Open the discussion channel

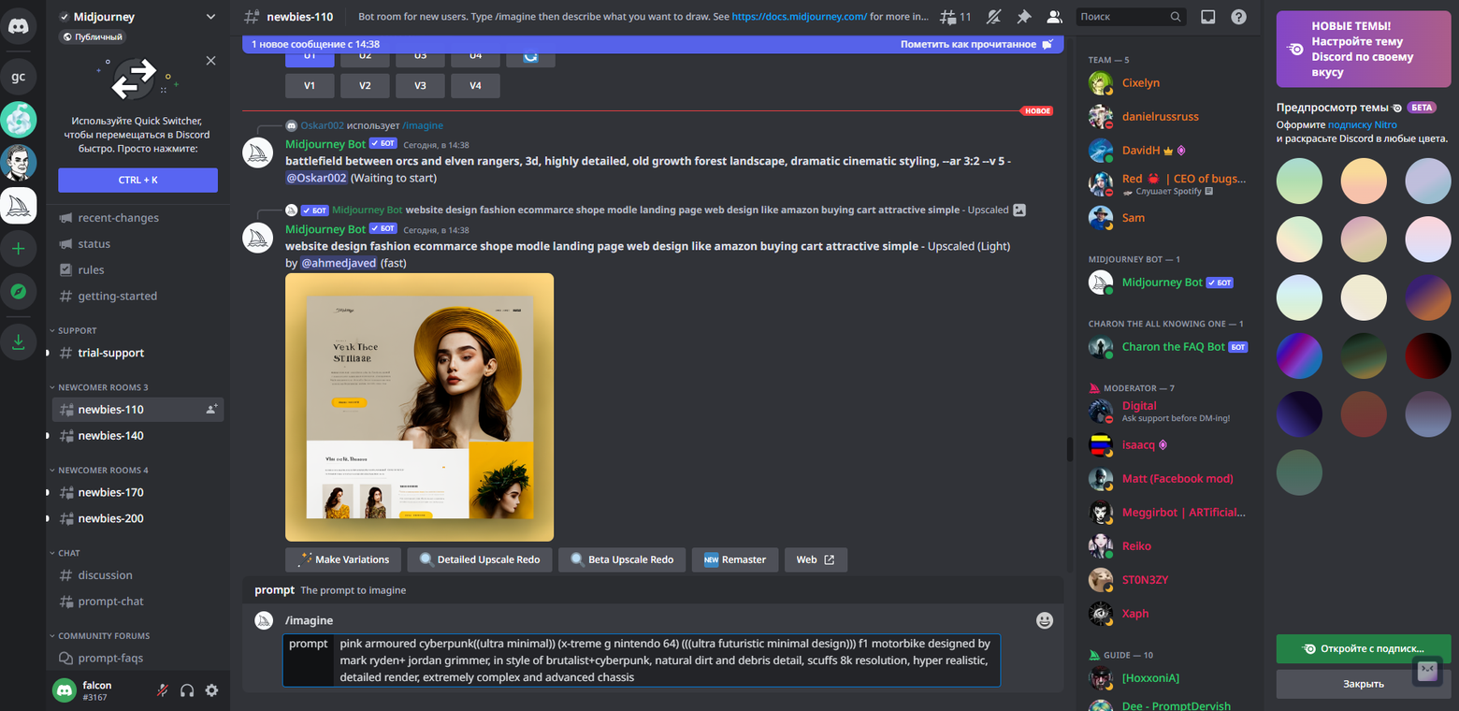(x=137, y=575)
